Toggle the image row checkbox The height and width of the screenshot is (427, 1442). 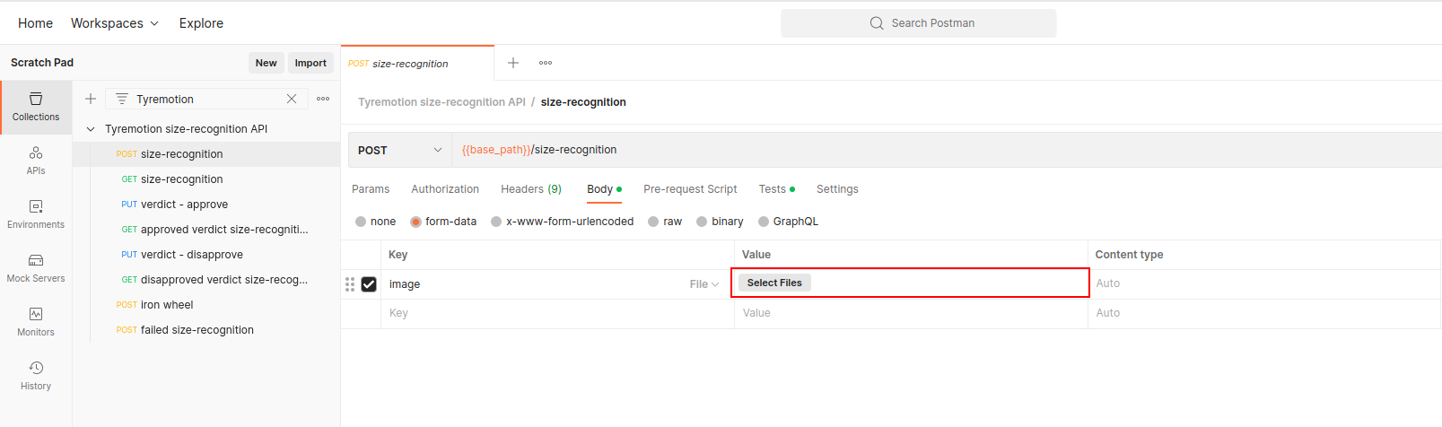click(x=369, y=284)
